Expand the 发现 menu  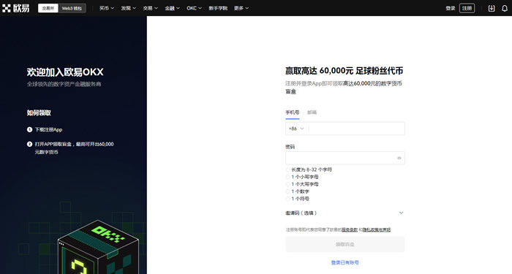(128, 8)
